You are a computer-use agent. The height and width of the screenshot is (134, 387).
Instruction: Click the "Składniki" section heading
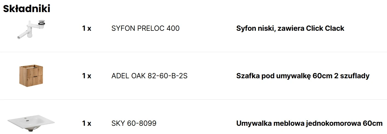(x=27, y=9)
